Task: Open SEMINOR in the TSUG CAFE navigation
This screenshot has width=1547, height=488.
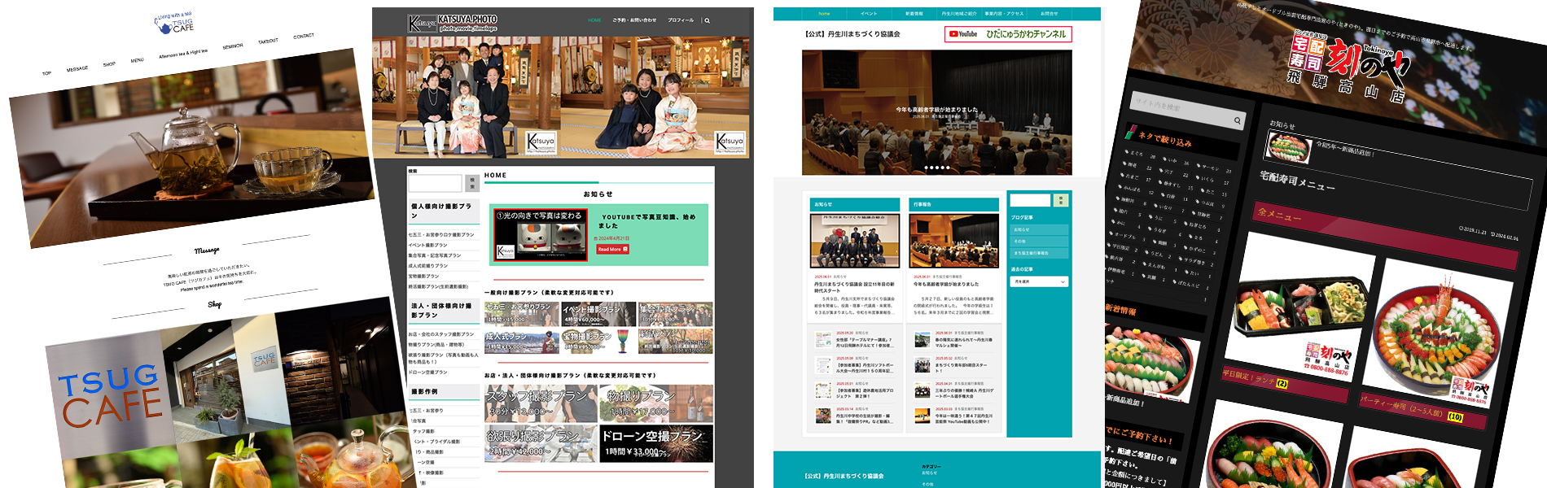Action: tap(233, 46)
